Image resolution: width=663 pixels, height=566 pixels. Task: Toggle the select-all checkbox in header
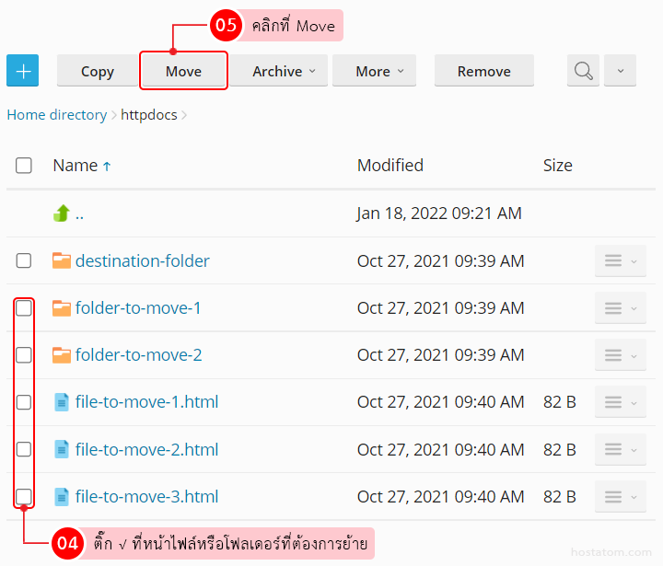[24, 166]
